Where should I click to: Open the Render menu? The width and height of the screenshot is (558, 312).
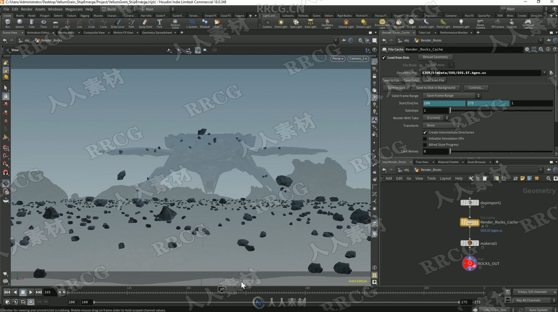pyautogui.click(x=27, y=9)
